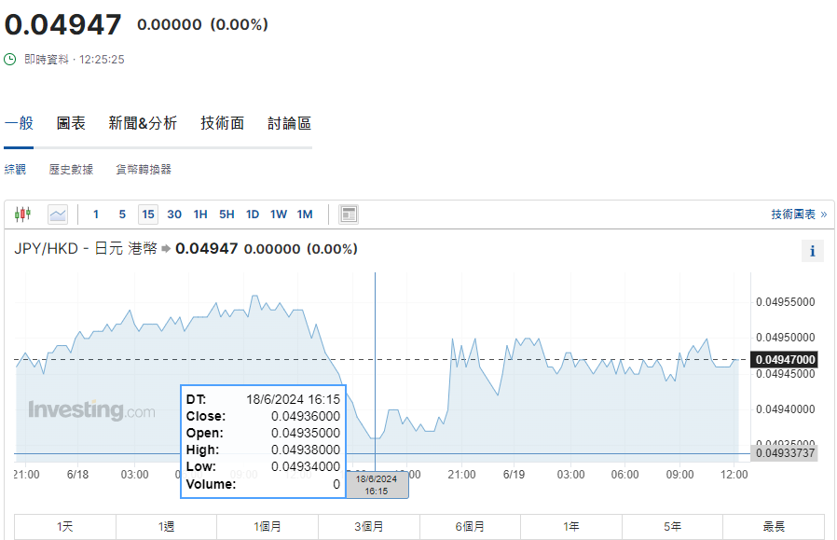Select the area chart type icon
Image resolution: width=837 pixels, height=540 pixels.
point(58,215)
